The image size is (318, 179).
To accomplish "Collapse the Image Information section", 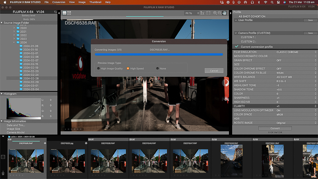I will (x=2, y=121).
